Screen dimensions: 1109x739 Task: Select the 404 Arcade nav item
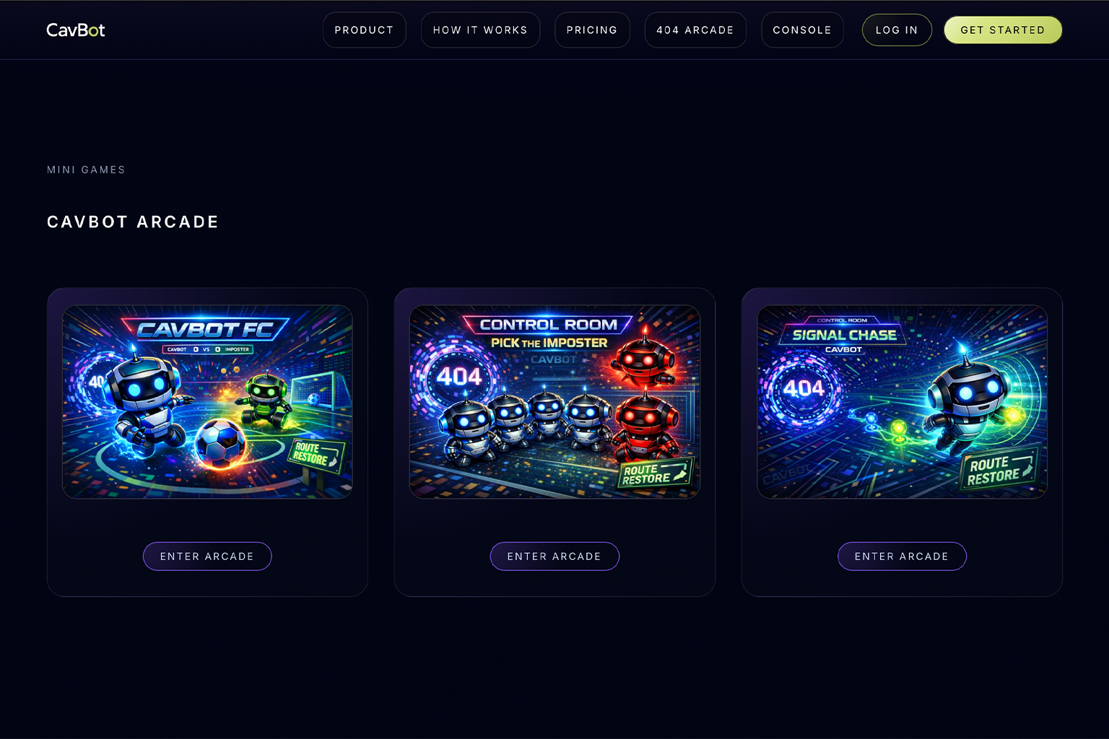pos(695,30)
